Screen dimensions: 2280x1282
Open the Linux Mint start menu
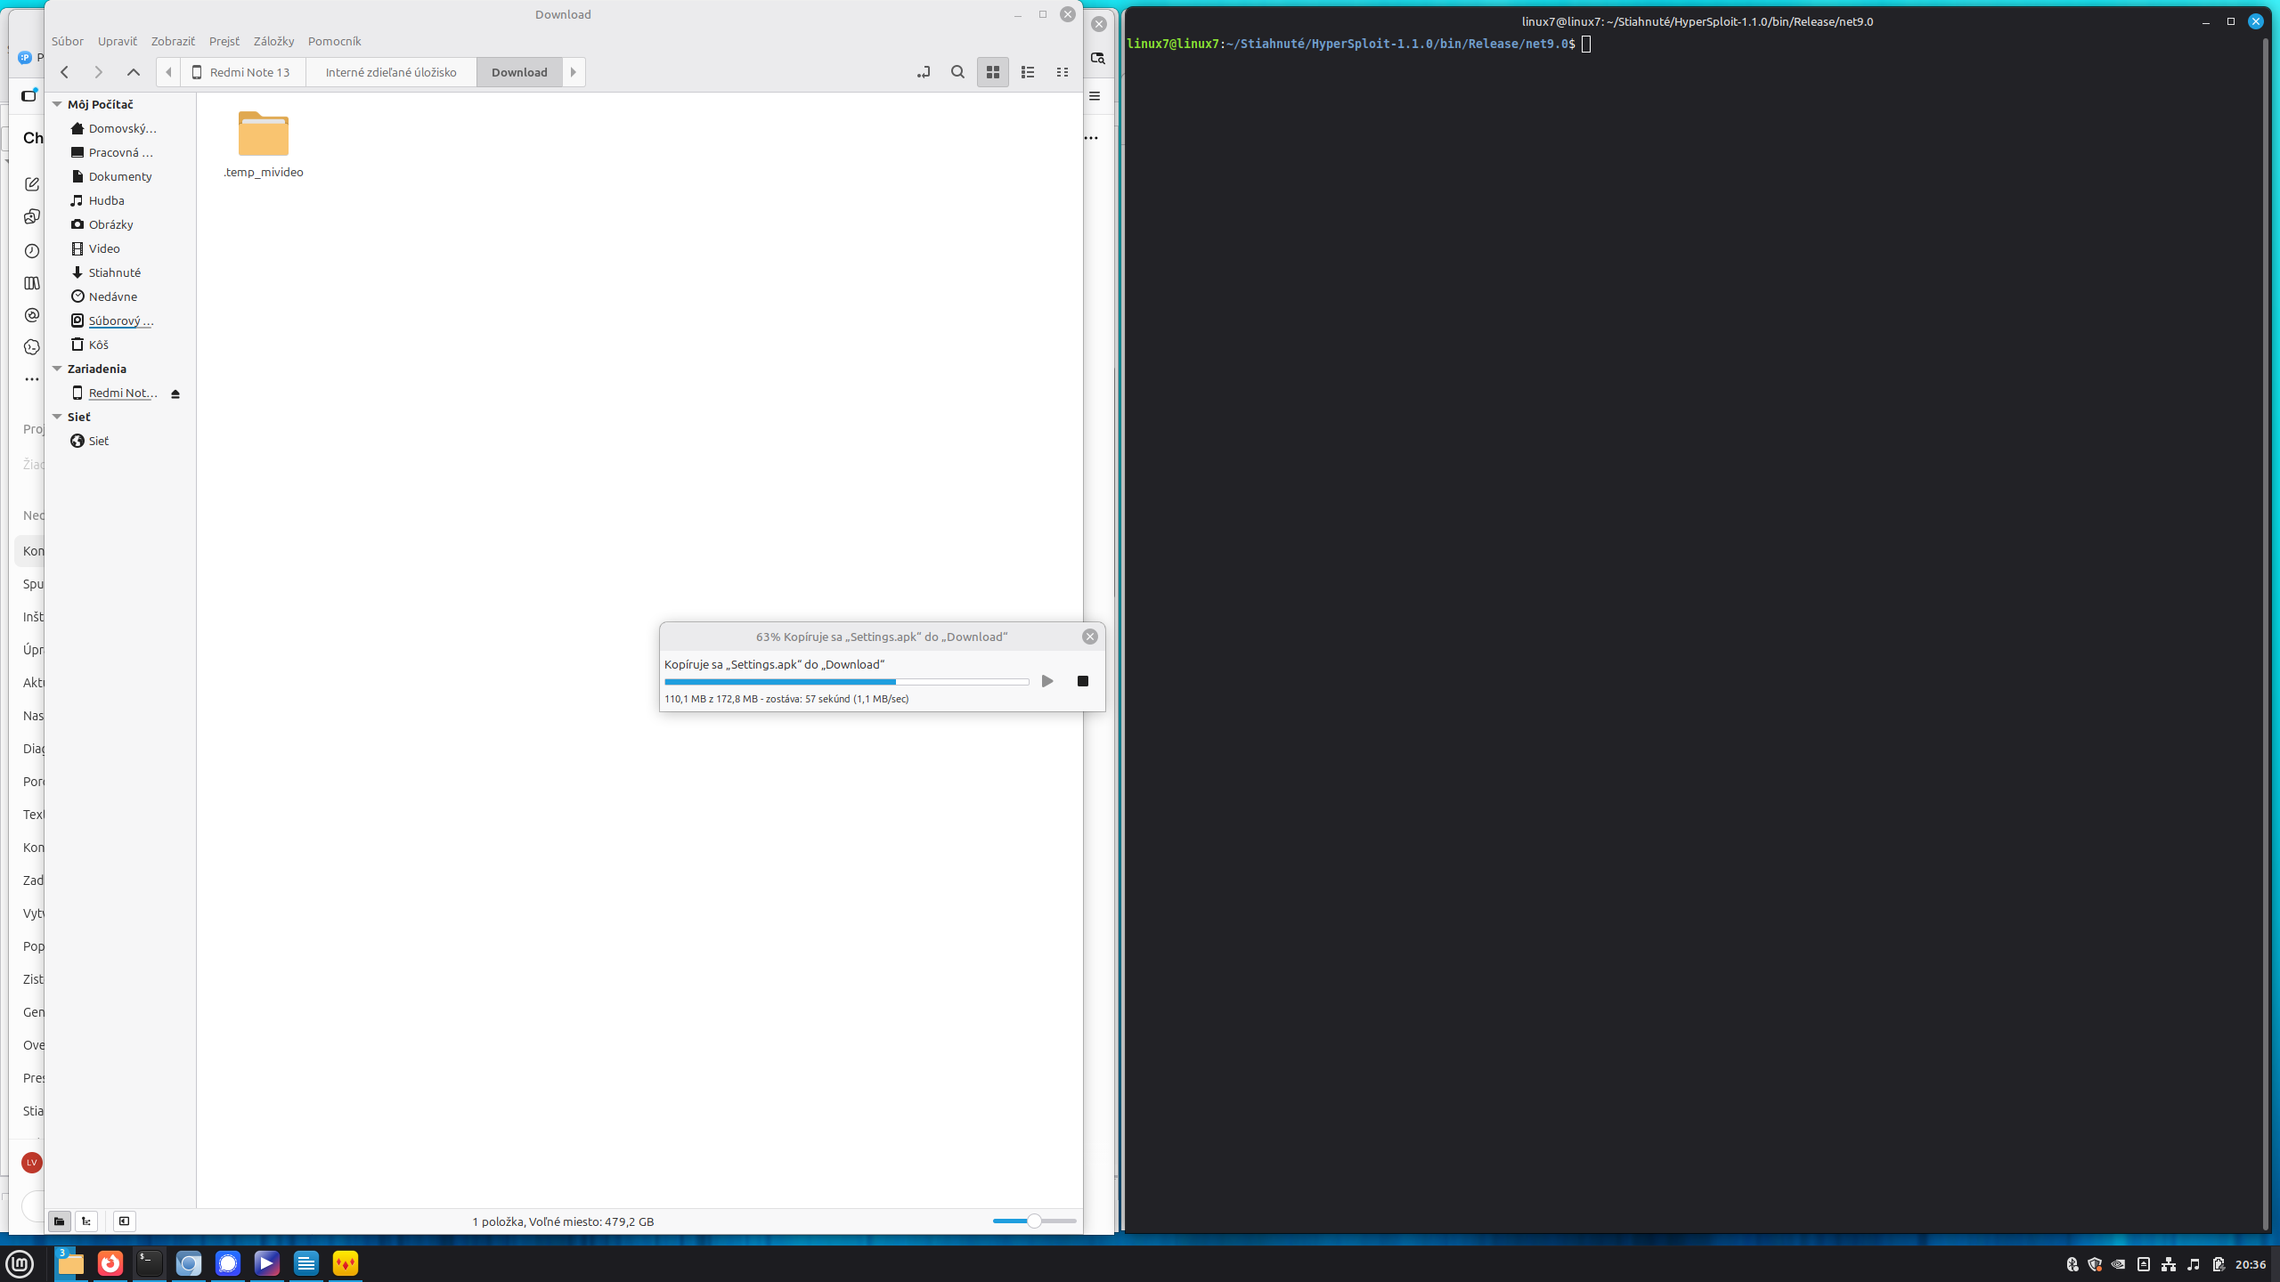click(x=20, y=1263)
